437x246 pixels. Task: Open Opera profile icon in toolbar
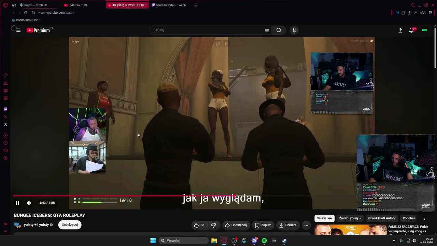(409, 13)
